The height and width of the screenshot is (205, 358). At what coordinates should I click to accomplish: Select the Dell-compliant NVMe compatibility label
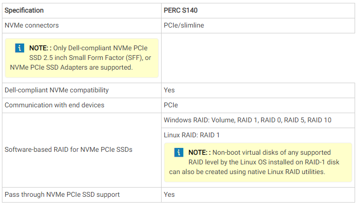(x=57, y=90)
